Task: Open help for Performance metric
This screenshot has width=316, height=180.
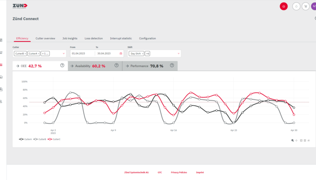Action: point(172,65)
